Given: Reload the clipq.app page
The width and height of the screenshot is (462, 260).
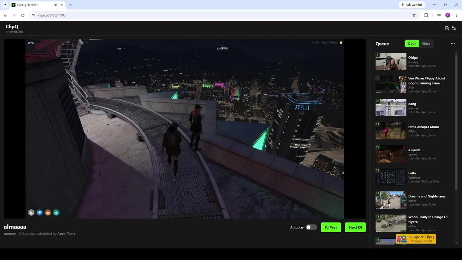Looking at the screenshot, I should click(23, 15).
